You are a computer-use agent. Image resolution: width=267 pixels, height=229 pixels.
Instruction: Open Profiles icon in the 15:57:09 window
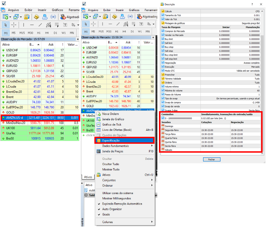pos(16,17)
